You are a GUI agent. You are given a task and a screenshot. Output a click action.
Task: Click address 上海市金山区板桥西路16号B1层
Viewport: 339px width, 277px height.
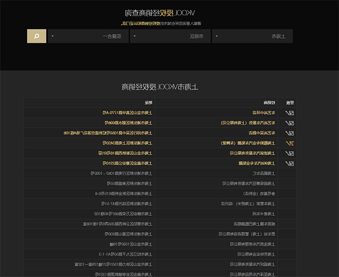point(125,154)
